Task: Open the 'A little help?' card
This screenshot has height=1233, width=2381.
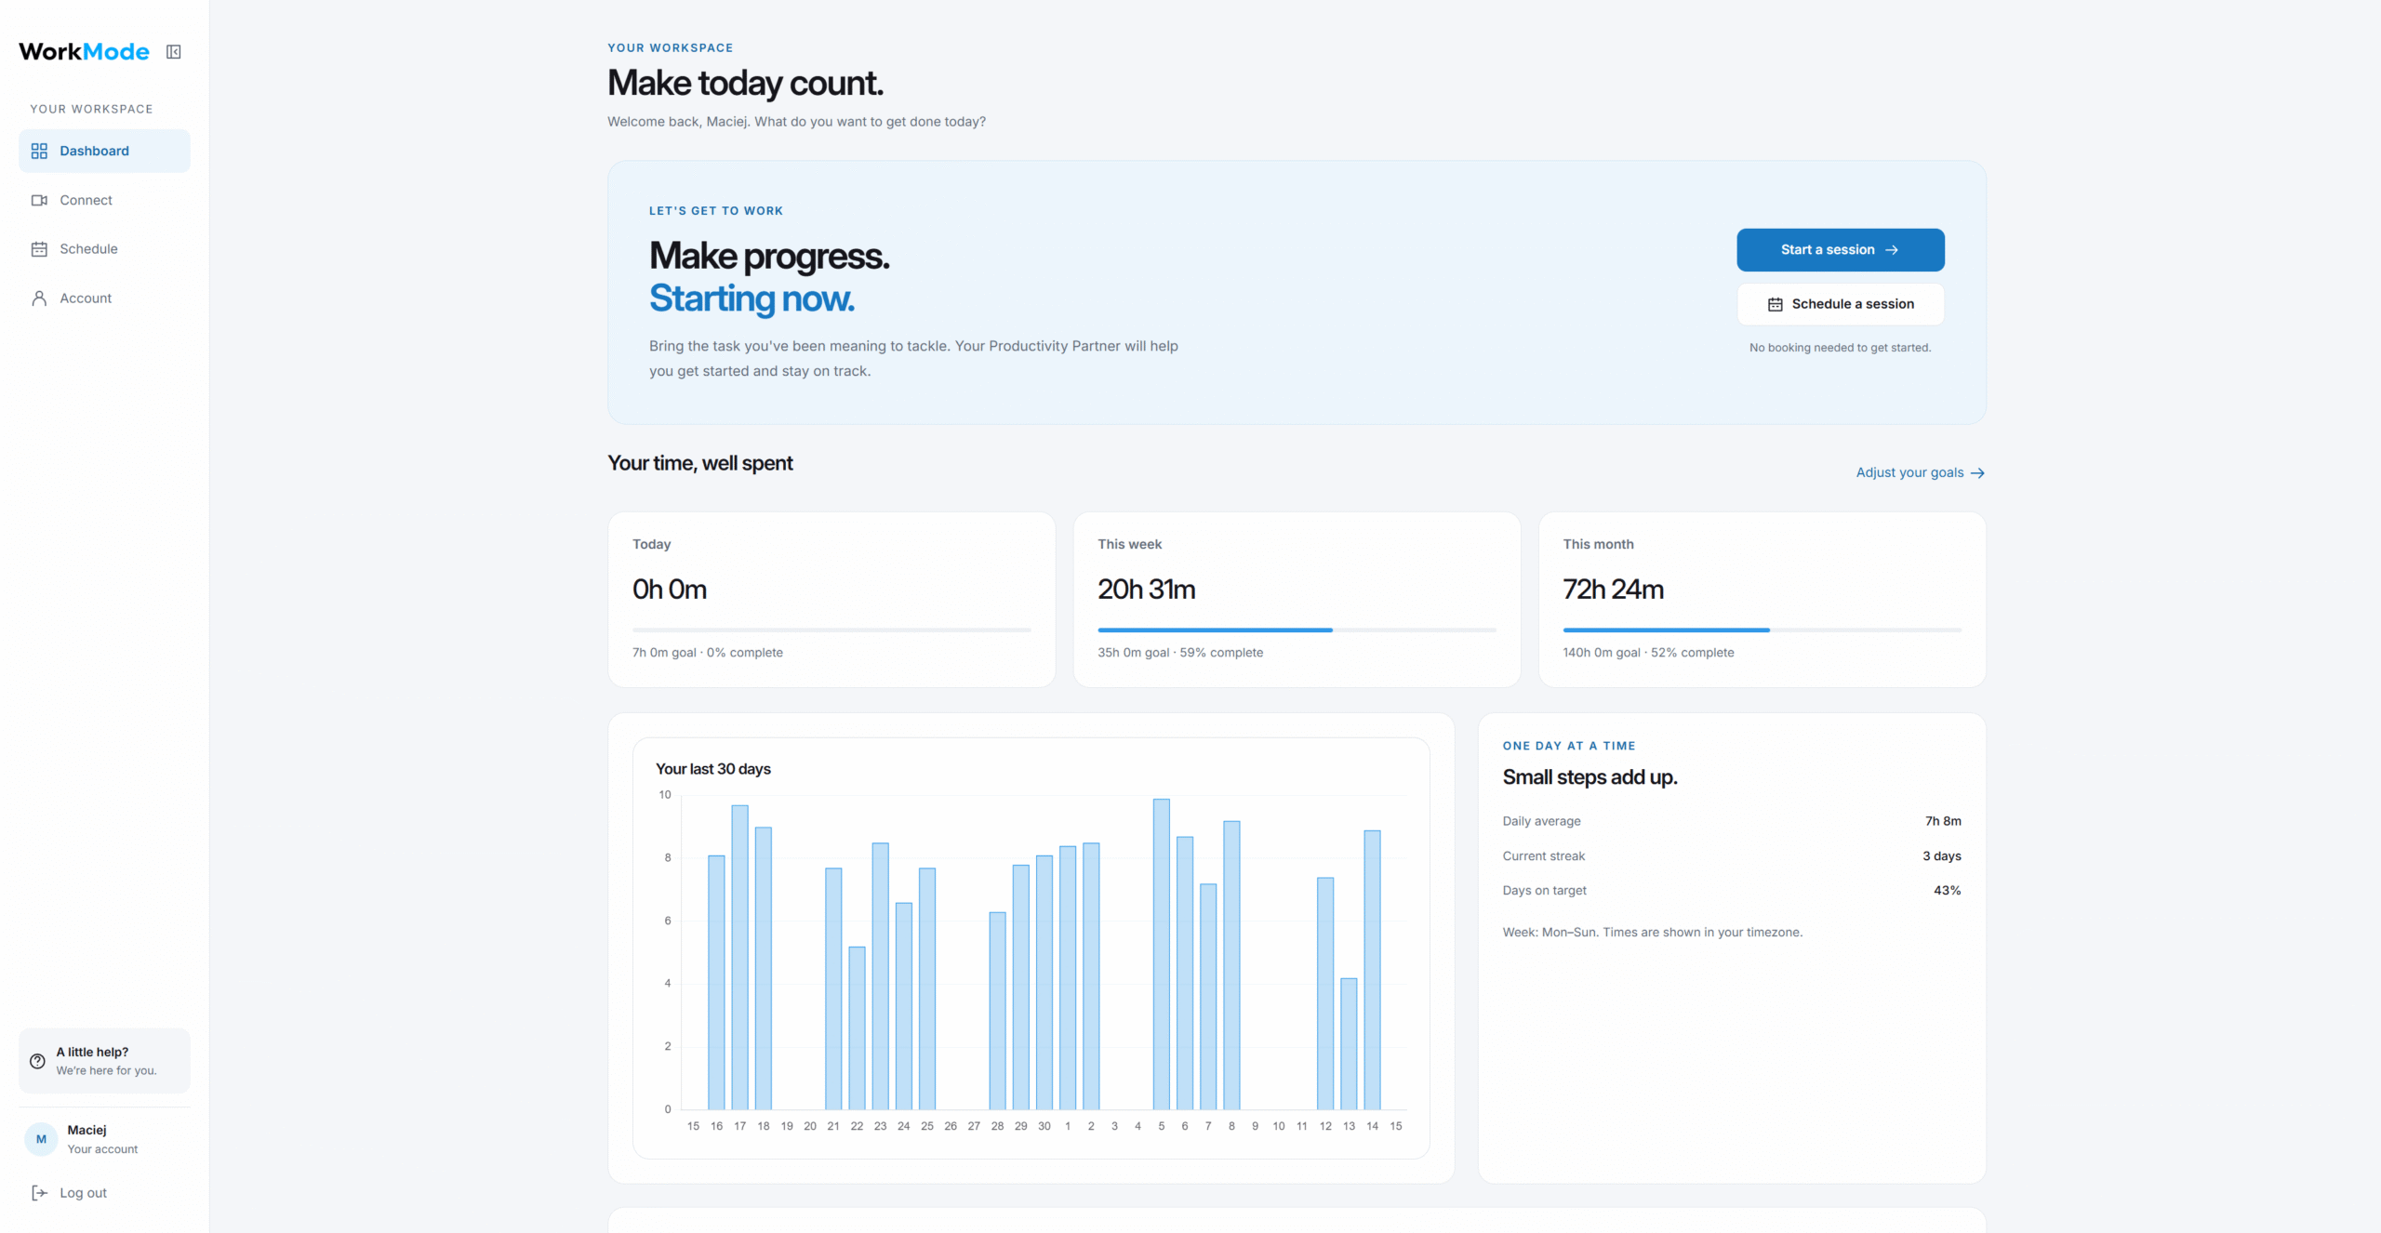Action: 104,1061
